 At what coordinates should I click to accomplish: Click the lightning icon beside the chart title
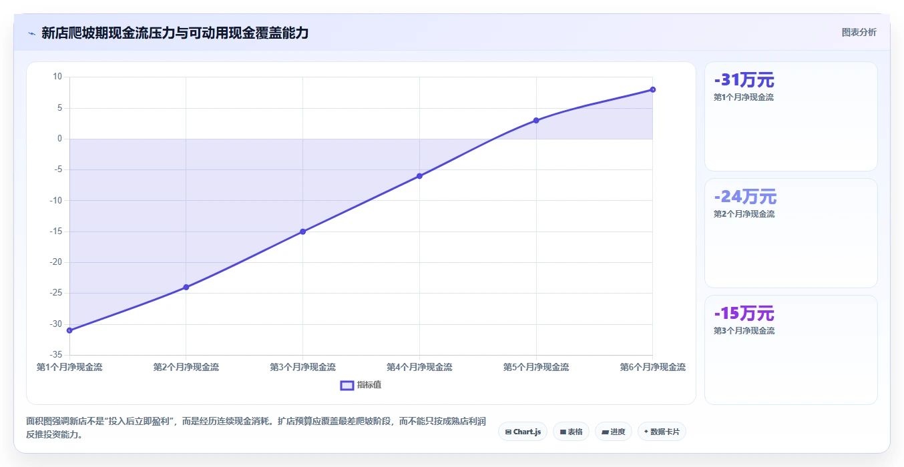tap(31, 33)
